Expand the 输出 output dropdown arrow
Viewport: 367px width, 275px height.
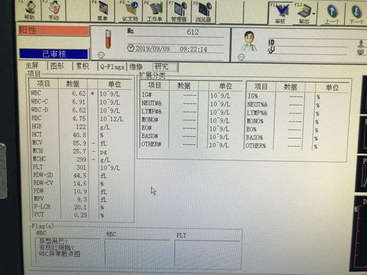pos(314,13)
